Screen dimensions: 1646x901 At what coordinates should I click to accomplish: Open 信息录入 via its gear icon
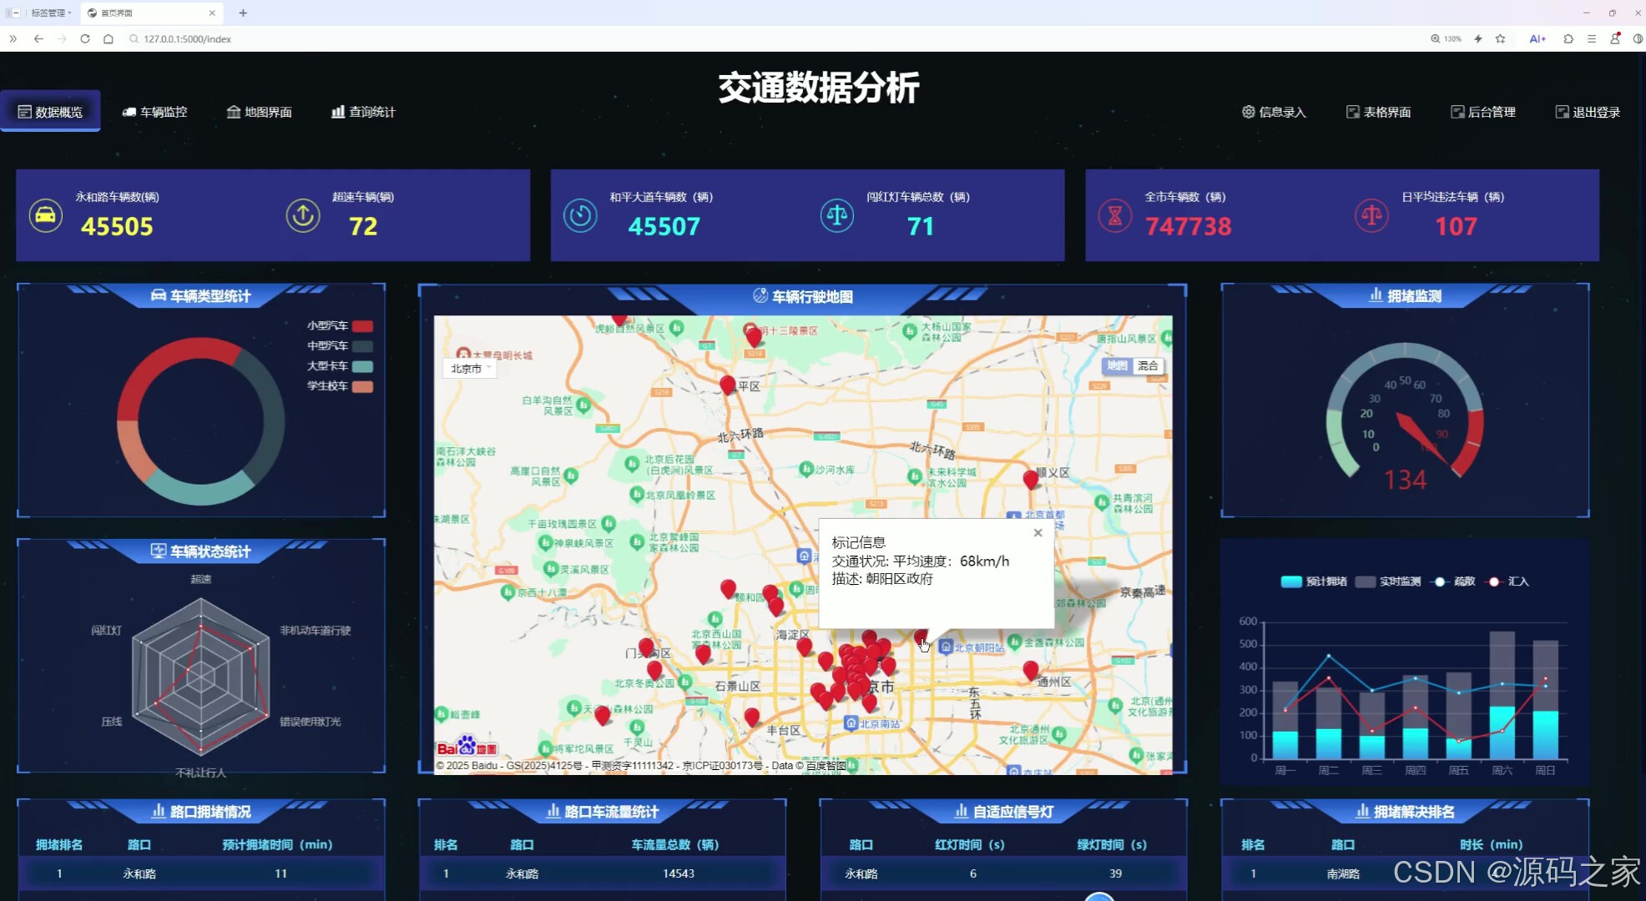[x=1248, y=112]
